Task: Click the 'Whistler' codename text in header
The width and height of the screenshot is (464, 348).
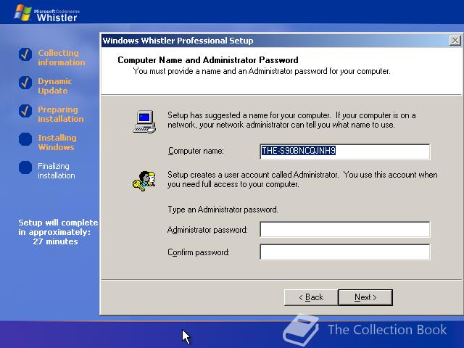Action: click(57, 17)
